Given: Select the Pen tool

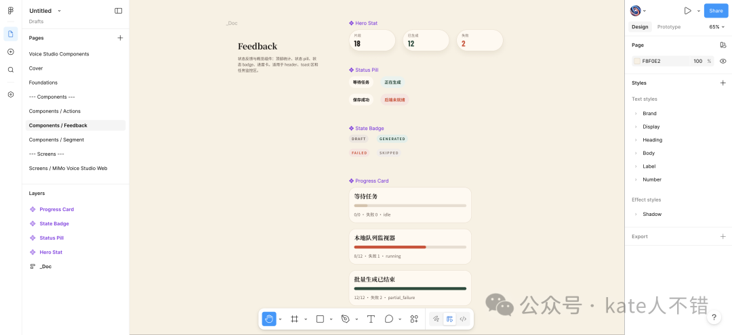Looking at the screenshot, I should [345, 319].
